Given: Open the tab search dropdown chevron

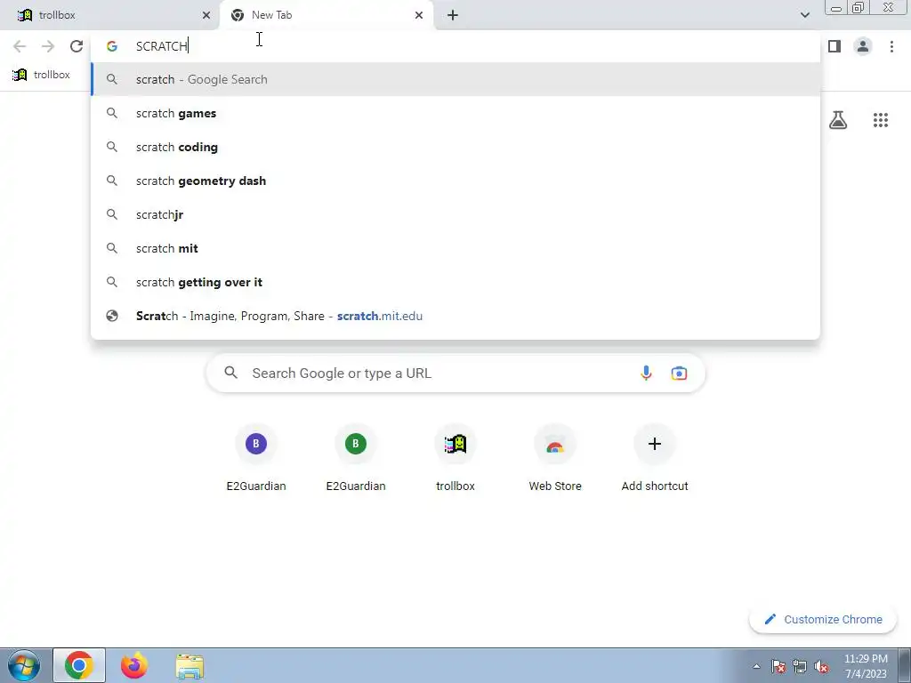Looking at the screenshot, I should [804, 15].
